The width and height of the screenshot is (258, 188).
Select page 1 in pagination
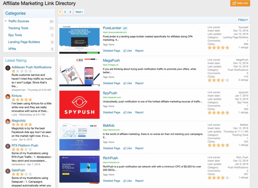60,12
